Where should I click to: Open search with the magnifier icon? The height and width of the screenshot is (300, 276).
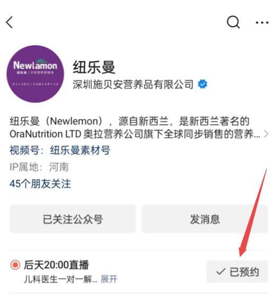click(233, 22)
